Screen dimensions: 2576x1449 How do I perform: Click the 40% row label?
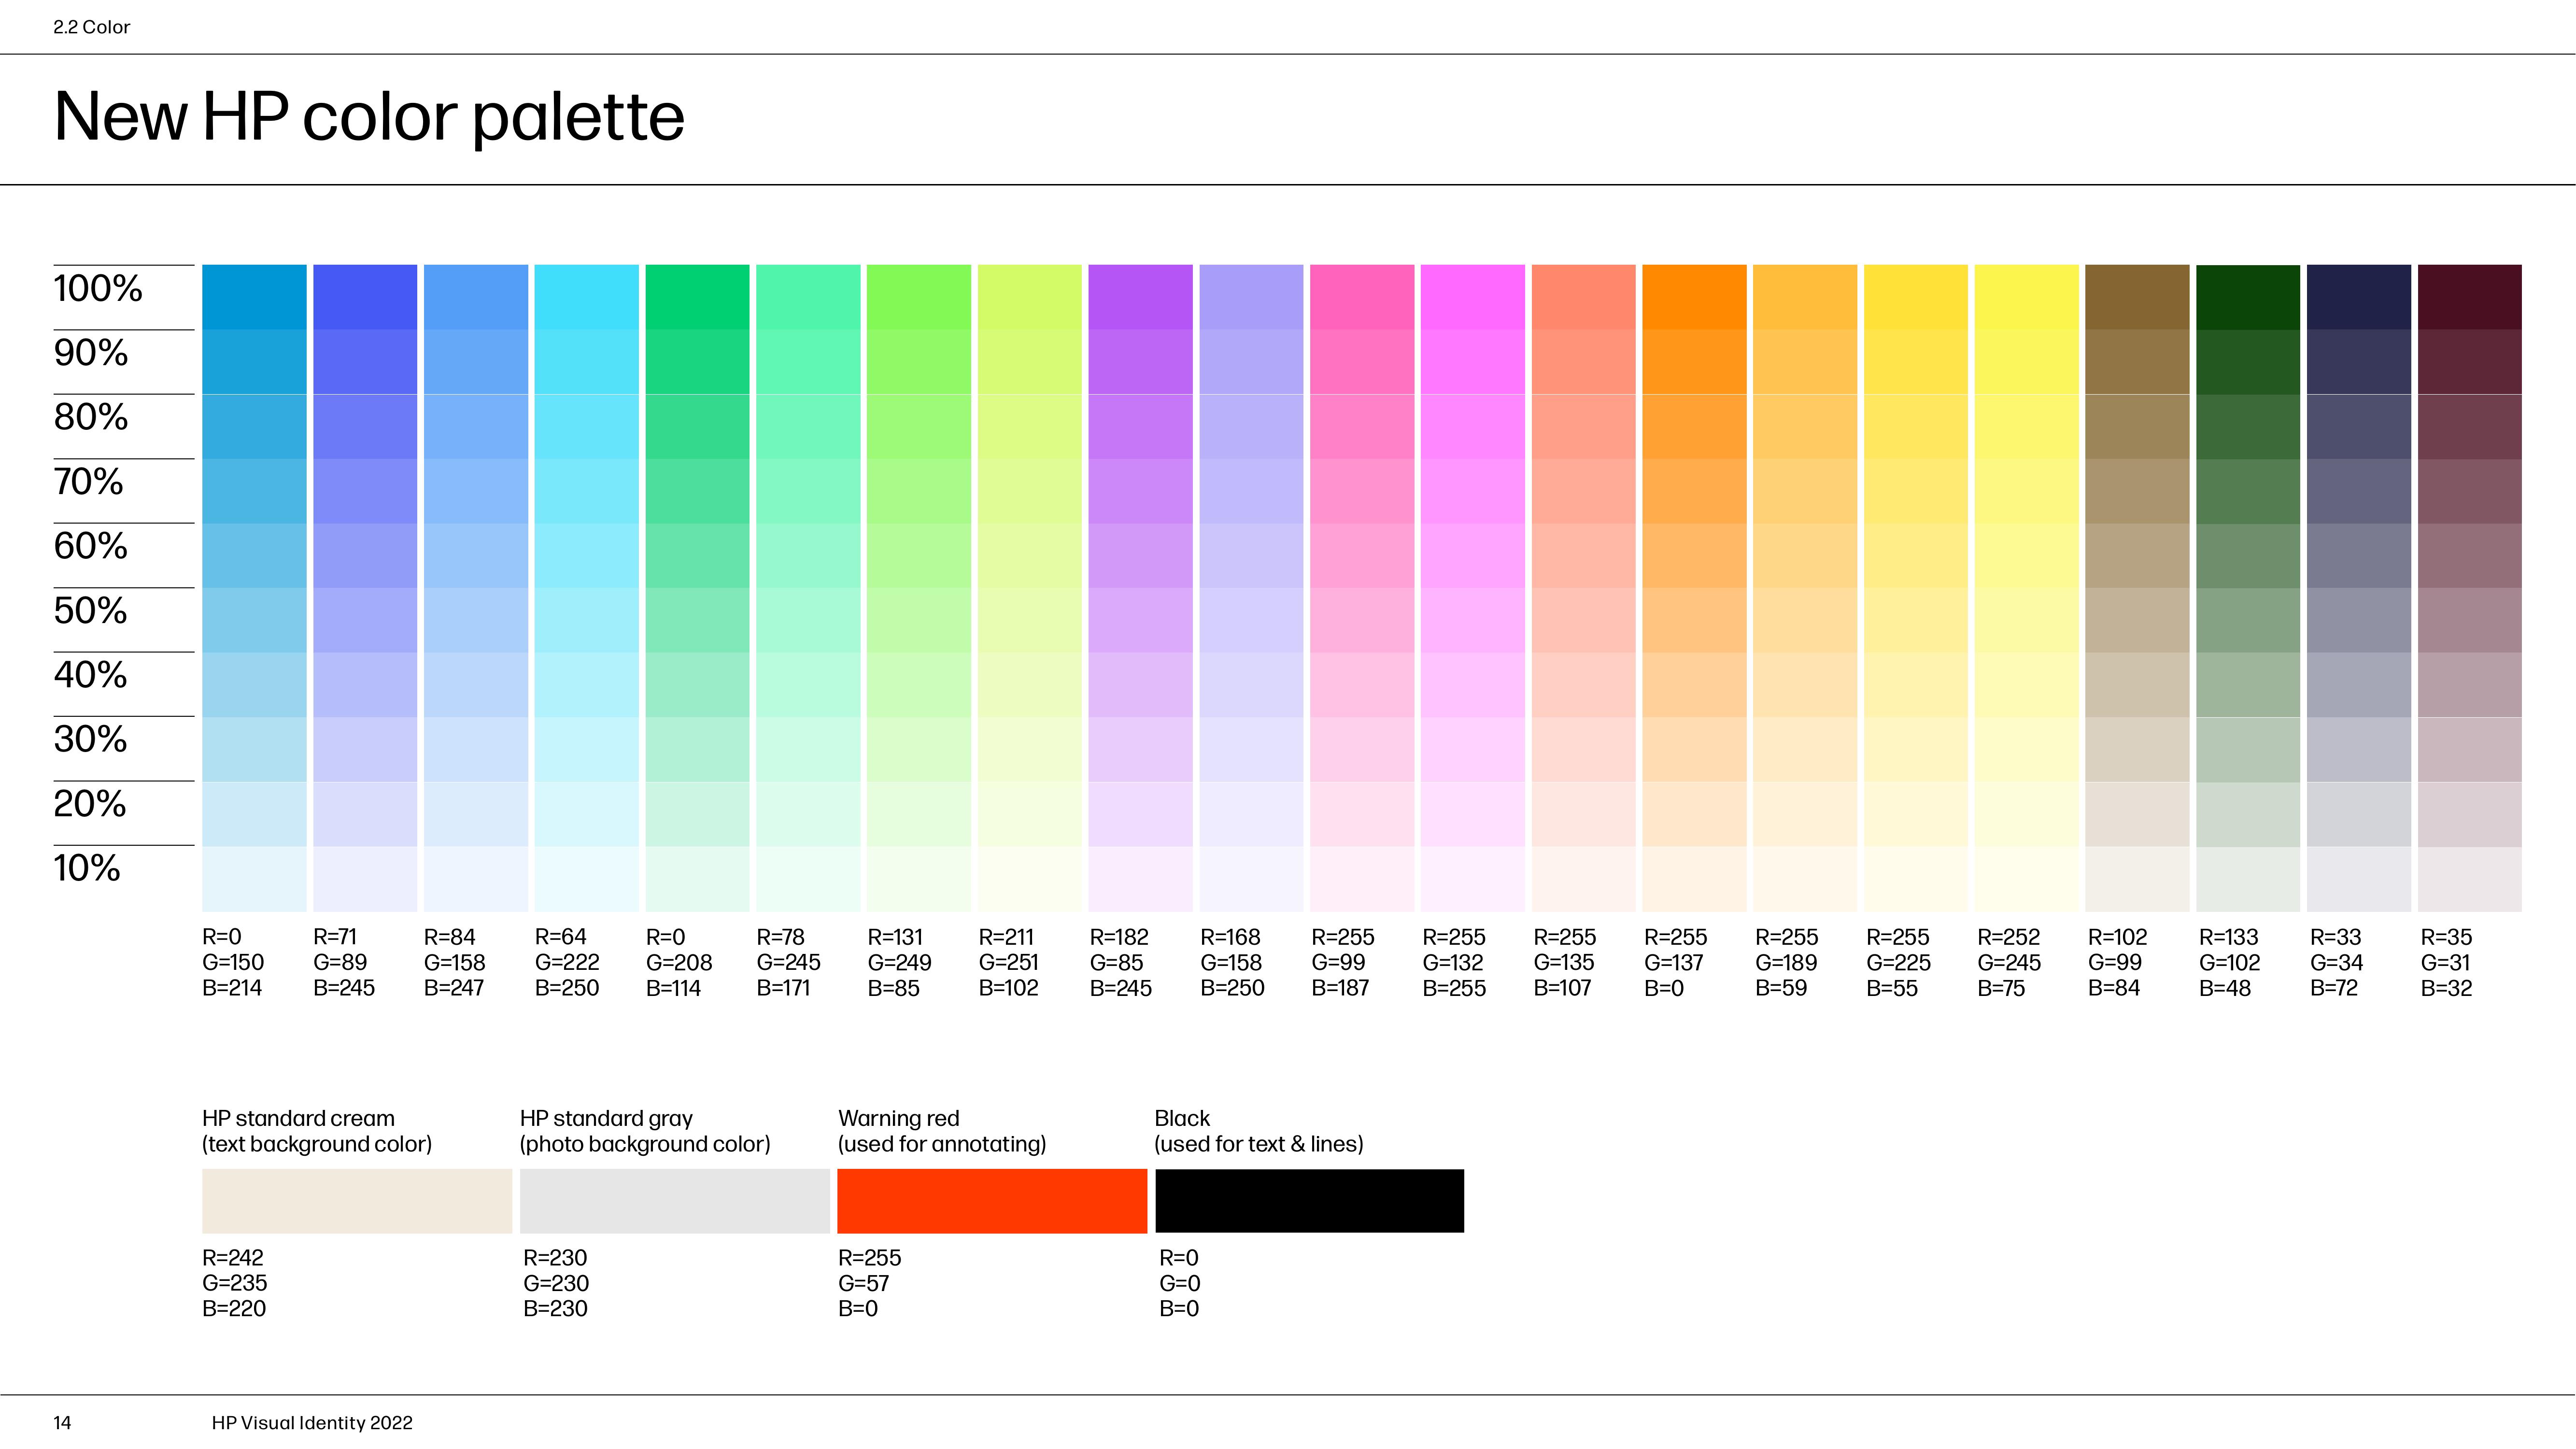coord(91,675)
